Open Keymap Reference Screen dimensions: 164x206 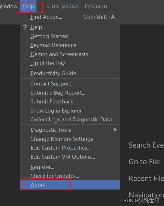pyautogui.click(x=70, y=45)
